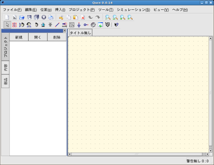Image resolution: width=214 pixels, height=165 pixels.
Task: Click the vertical scrollbar up arrow
Action: click(210, 38)
